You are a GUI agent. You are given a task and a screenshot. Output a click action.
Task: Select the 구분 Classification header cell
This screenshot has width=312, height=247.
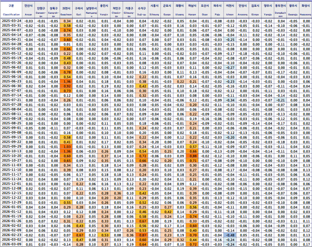pyautogui.click(x=11, y=9)
